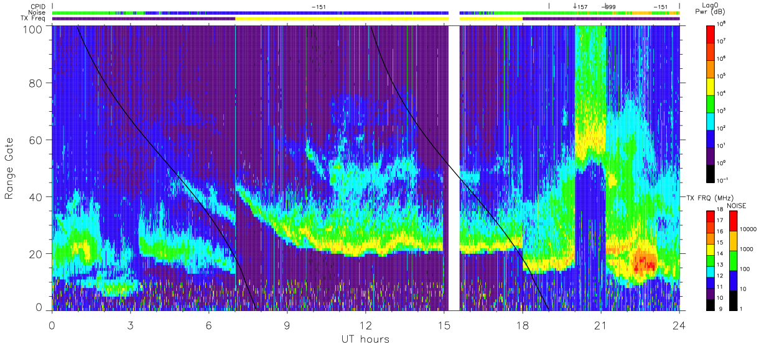
Task: Select the 'TX Freq' row label above plot
Action: tap(34, 19)
